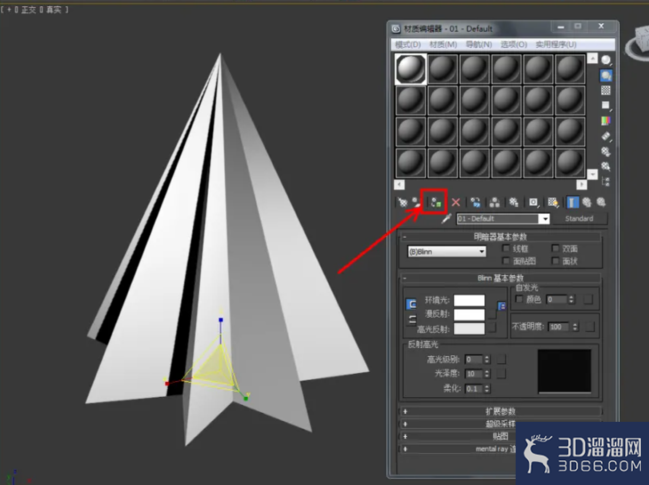Reset the map with the red X icon
The height and width of the screenshot is (485, 649).
(456, 202)
